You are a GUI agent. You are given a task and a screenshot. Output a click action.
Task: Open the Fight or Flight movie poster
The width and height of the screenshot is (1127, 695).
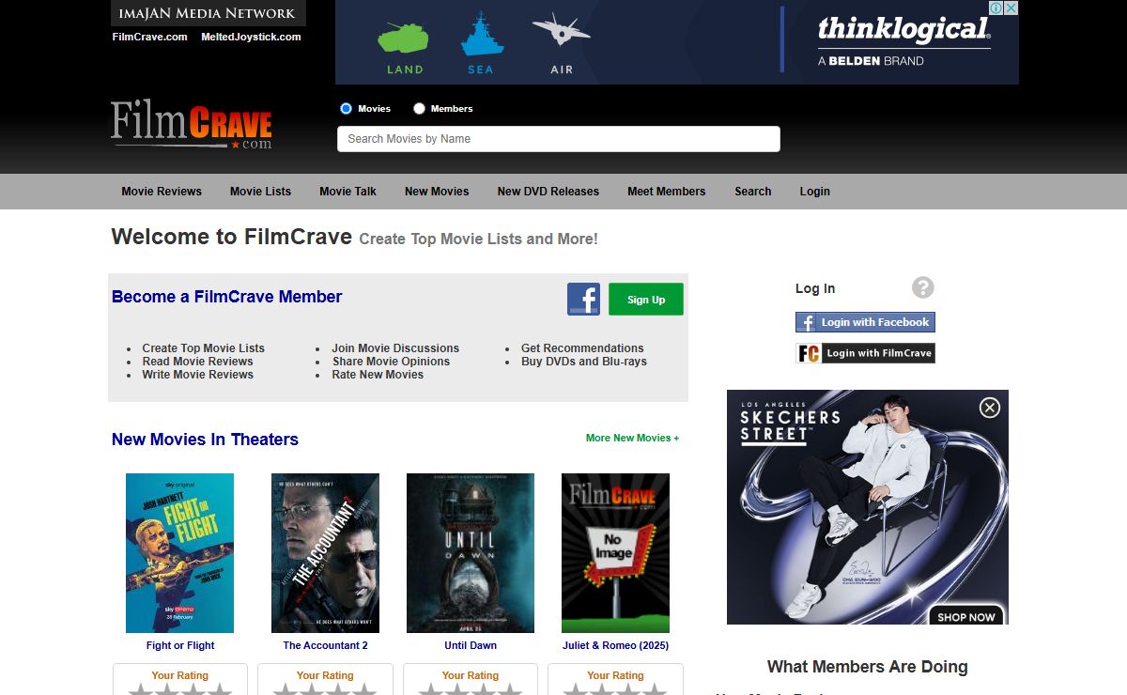179,552
